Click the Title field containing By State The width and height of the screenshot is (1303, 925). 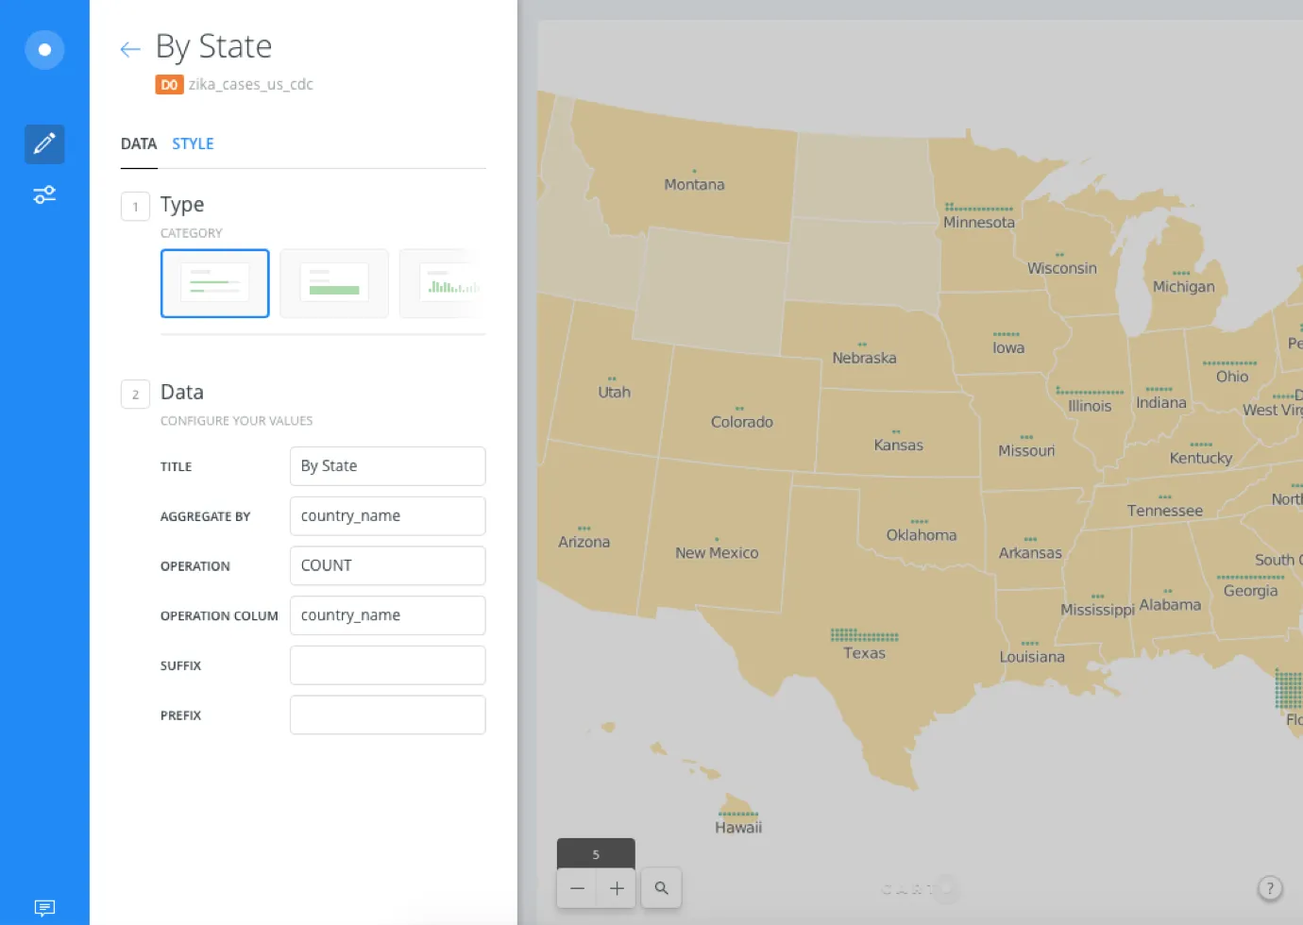click(x=387, y=466)
